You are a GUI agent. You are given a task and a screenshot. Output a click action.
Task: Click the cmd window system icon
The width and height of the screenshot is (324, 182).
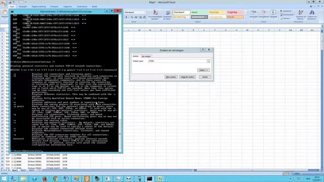coord(12,12)
